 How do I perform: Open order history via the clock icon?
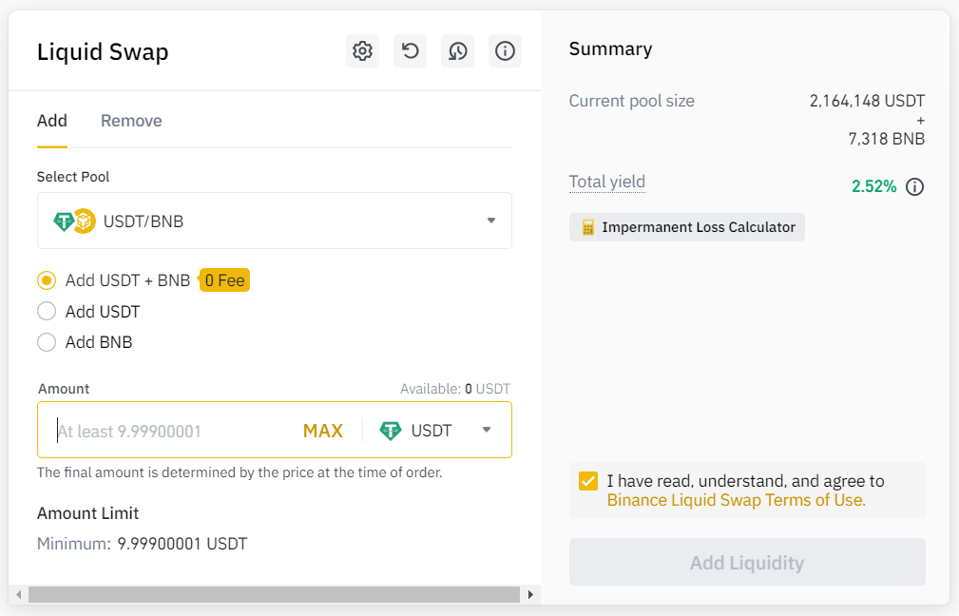457,50
